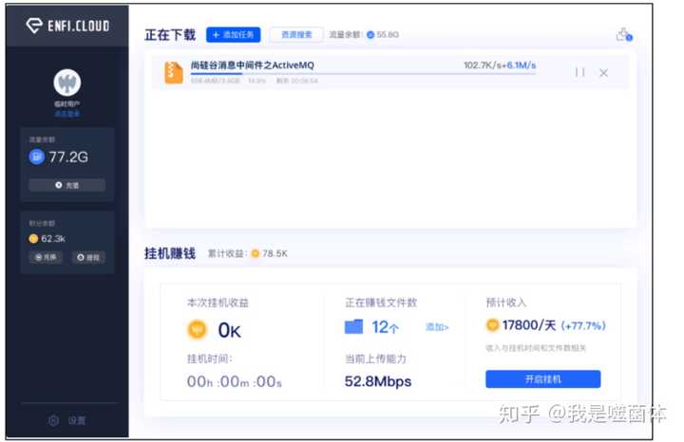Click the blue 添加任务 add-task button
The width and height of the screenshot is (684, 442).
tap(234, 35)
